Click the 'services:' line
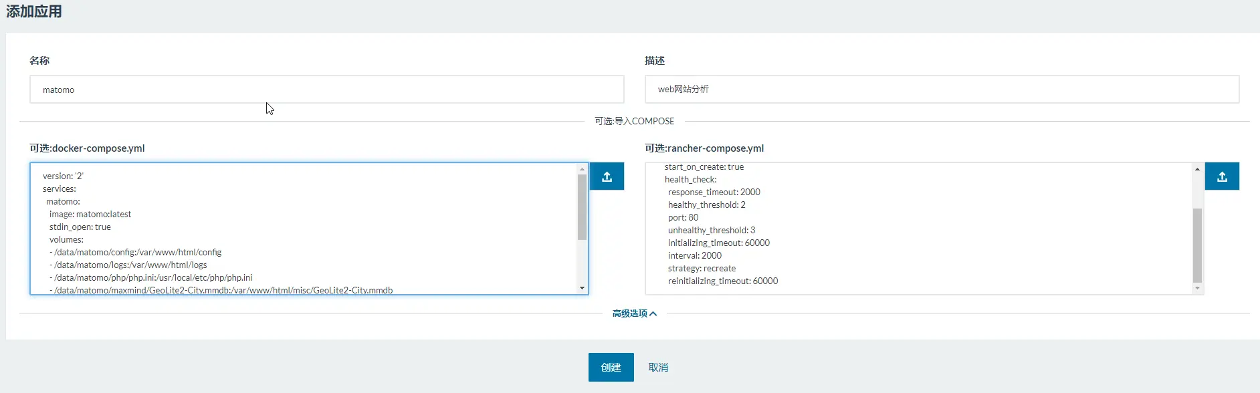This screenshot has height=393, width=1260. pyautogui.click(x=60, y=189)
